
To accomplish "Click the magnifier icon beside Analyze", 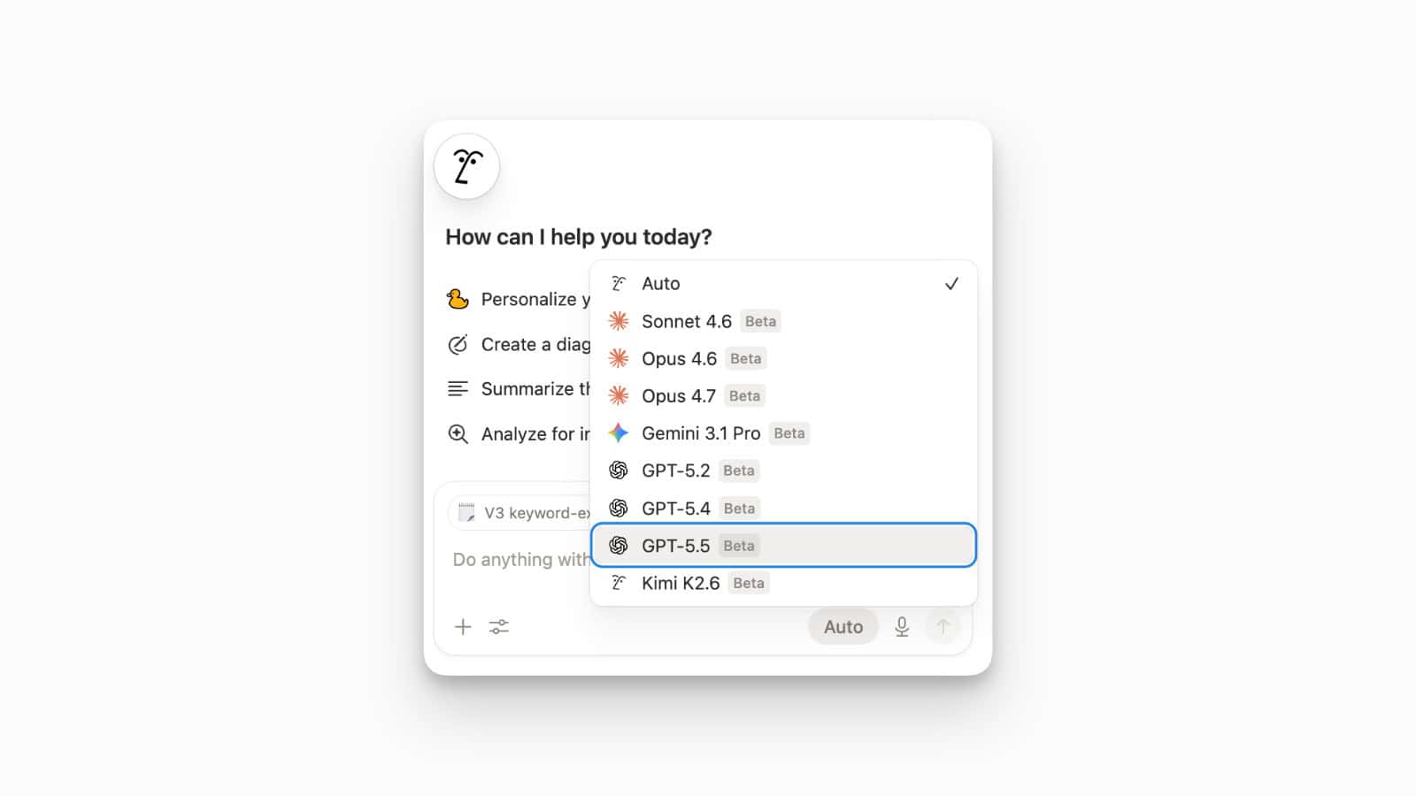I will (x=458, y=433).
